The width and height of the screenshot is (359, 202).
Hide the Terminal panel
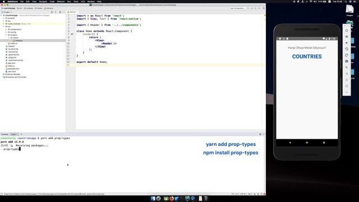(264, 134)
